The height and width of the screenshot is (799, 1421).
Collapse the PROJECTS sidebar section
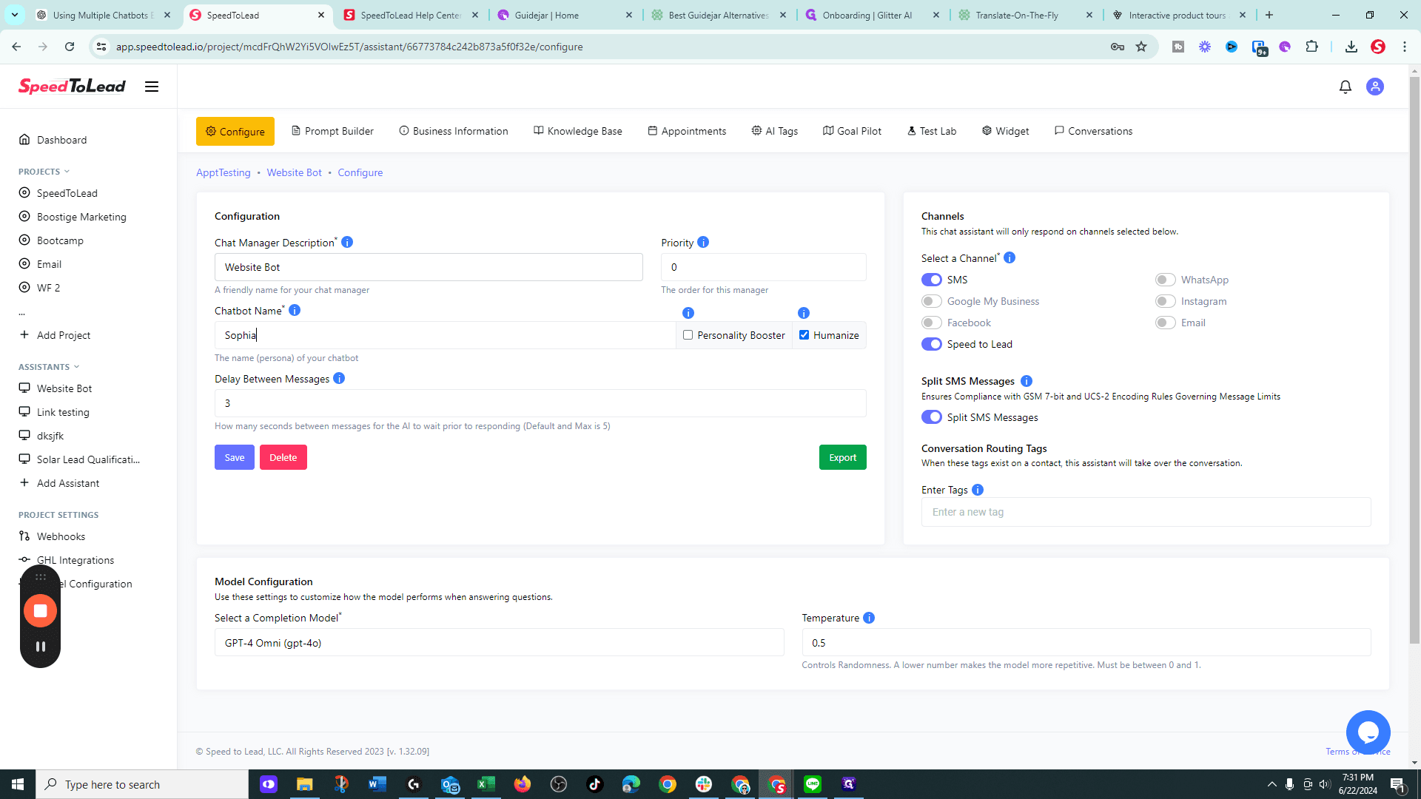(44, 172)
